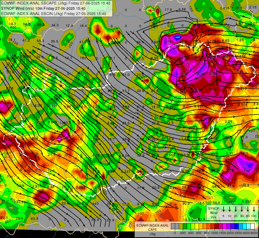Click the map value 0.337

(x=126, y=172)
